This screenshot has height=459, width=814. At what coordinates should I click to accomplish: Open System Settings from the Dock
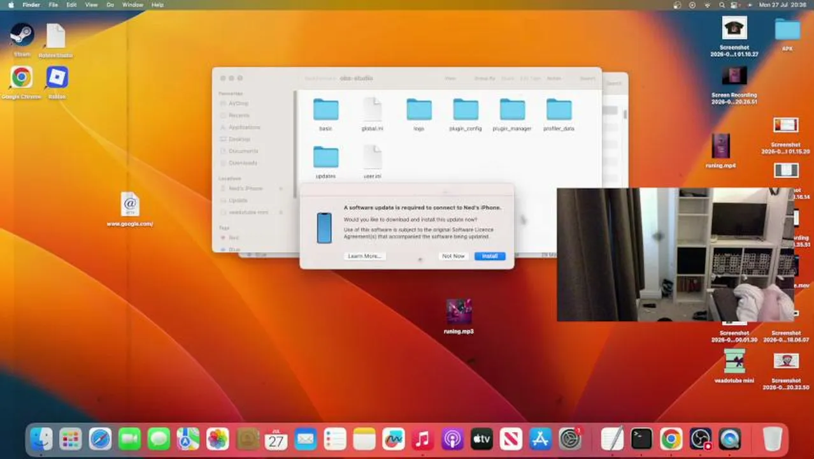tap(570, 439)
